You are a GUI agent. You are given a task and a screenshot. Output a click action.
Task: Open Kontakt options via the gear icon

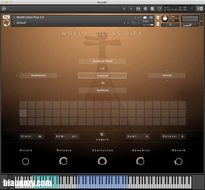(x=145, y=9)
